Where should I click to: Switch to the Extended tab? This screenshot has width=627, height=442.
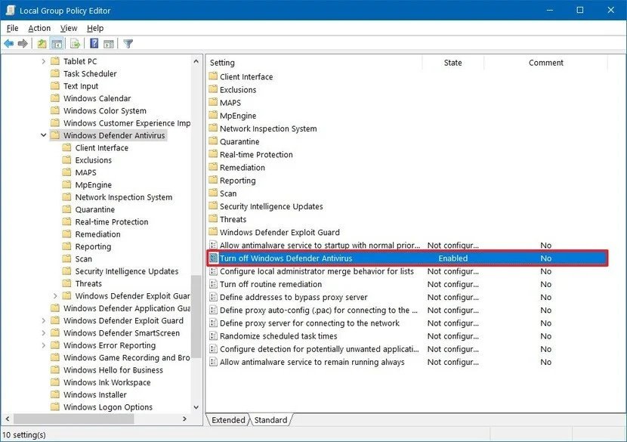pos(228,420)
